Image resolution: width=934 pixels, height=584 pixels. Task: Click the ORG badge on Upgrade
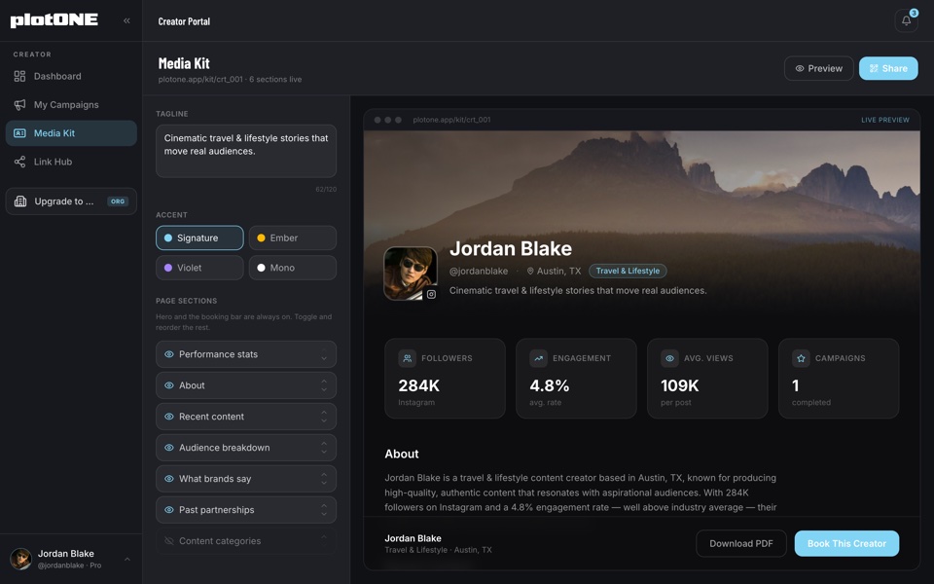pos(118,201)
